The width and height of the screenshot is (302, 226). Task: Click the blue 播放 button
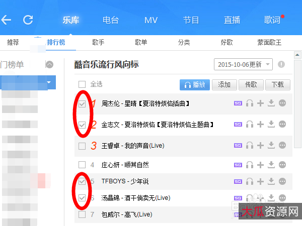195,85
